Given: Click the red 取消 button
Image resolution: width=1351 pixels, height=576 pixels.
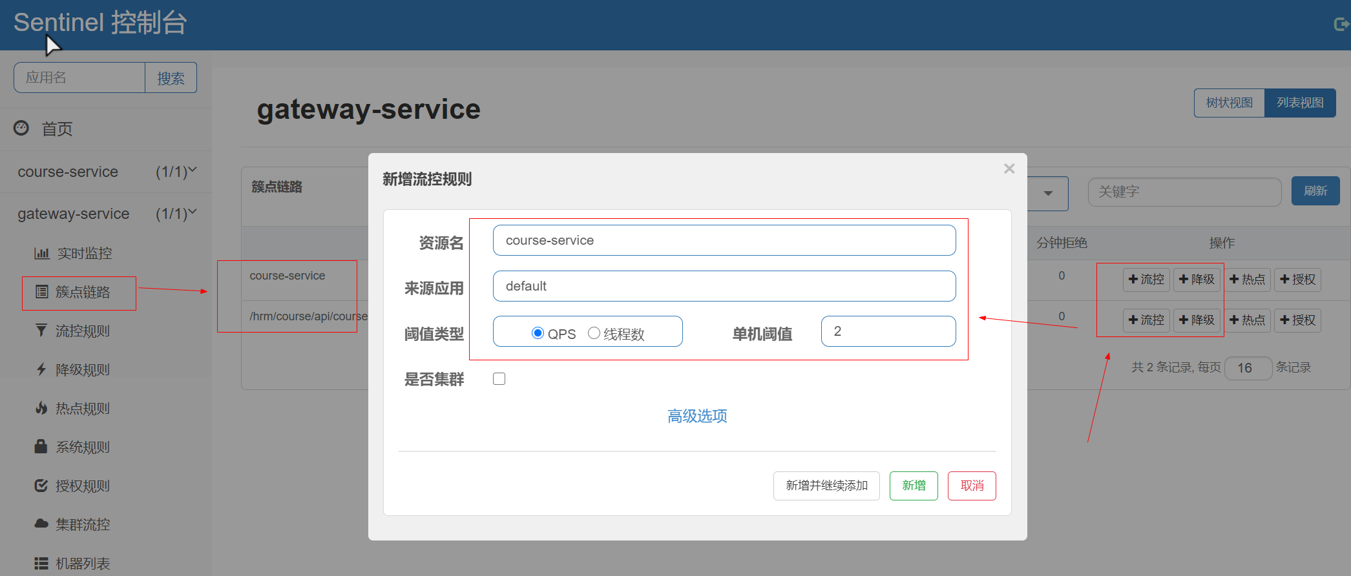Looking at the screenshot, I should [972, 486].
